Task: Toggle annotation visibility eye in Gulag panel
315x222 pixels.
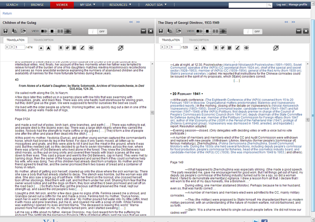Action: click(91, 48)
